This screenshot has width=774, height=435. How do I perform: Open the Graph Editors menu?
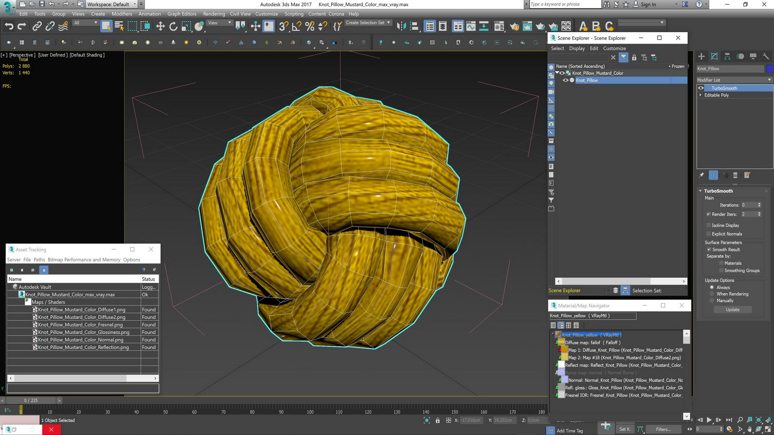point(182,14)
